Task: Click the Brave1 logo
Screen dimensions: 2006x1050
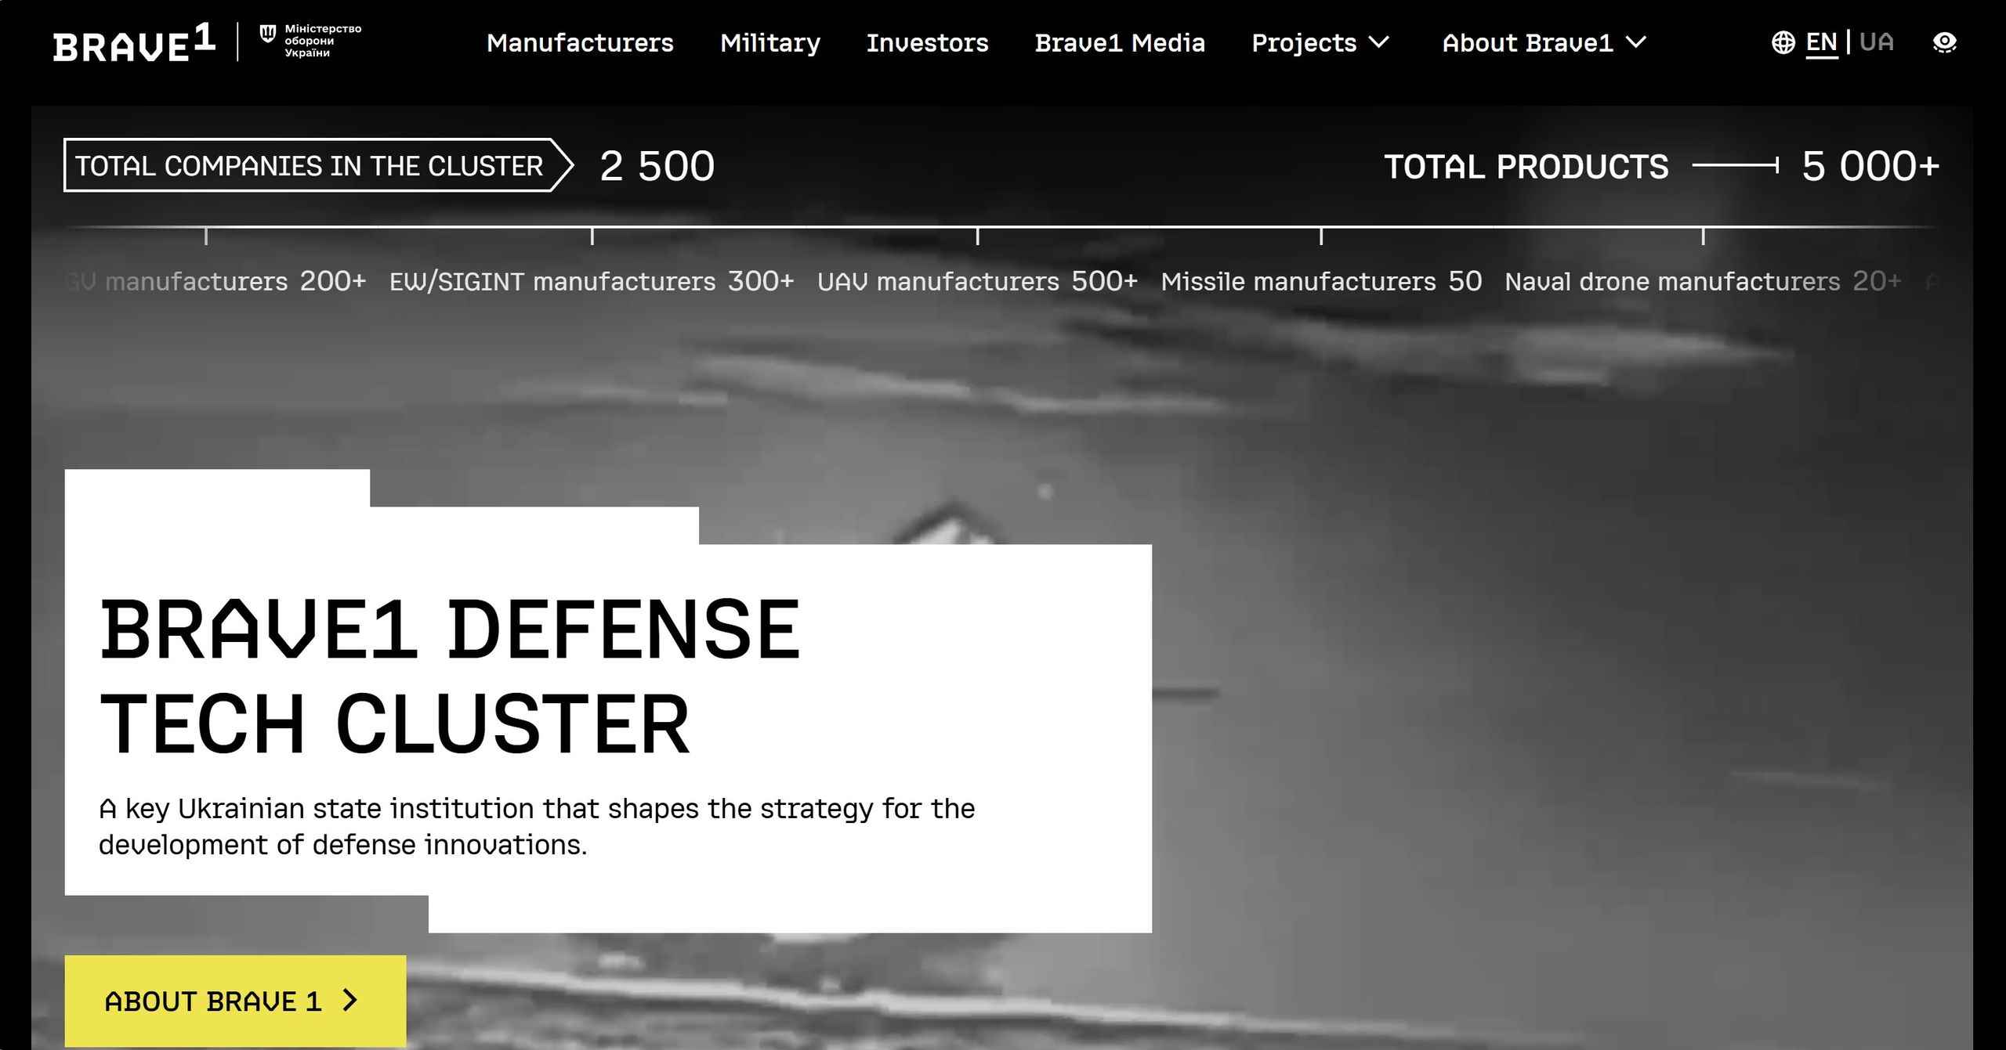Action: [134, 42]
